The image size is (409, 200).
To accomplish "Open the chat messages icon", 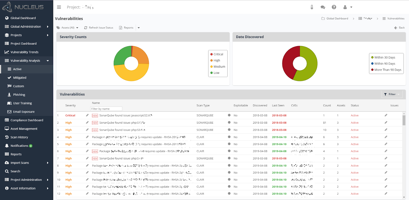I will click(323, 7).
